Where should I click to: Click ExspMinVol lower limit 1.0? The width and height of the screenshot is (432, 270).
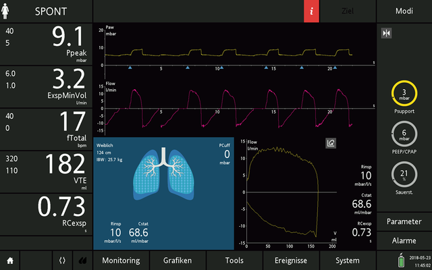(11, 86)
